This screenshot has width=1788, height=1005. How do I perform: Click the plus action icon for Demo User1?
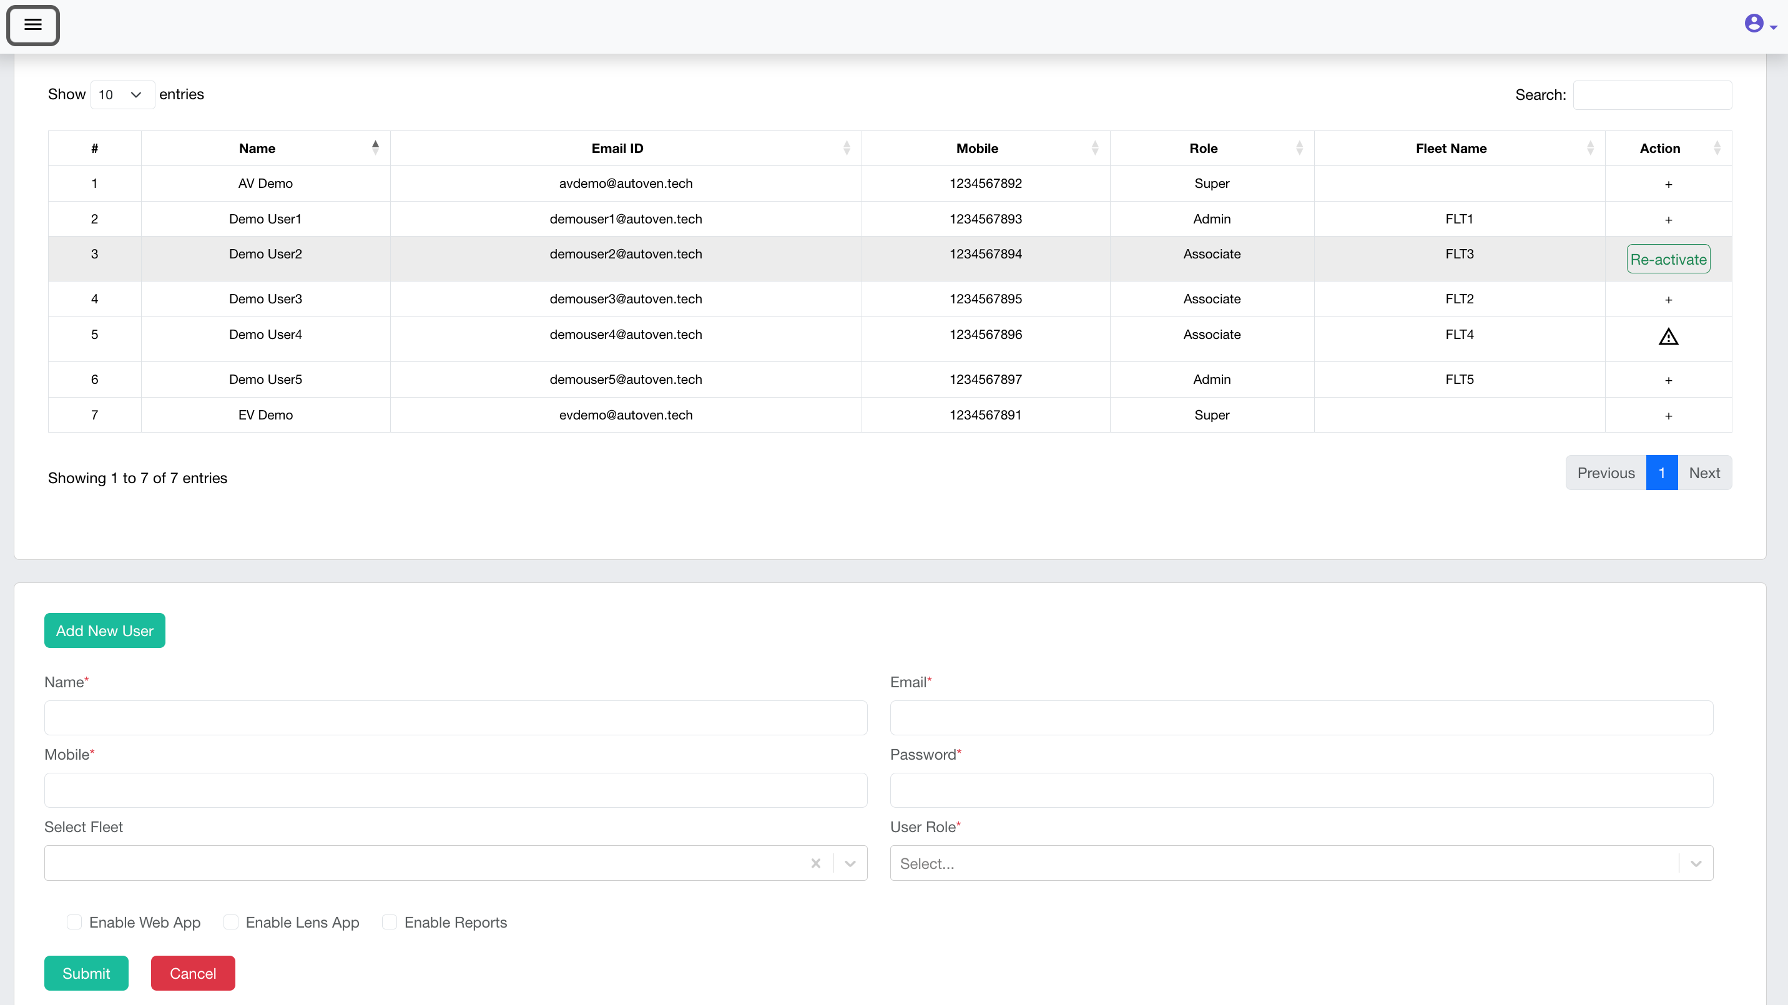point(1668,218)
